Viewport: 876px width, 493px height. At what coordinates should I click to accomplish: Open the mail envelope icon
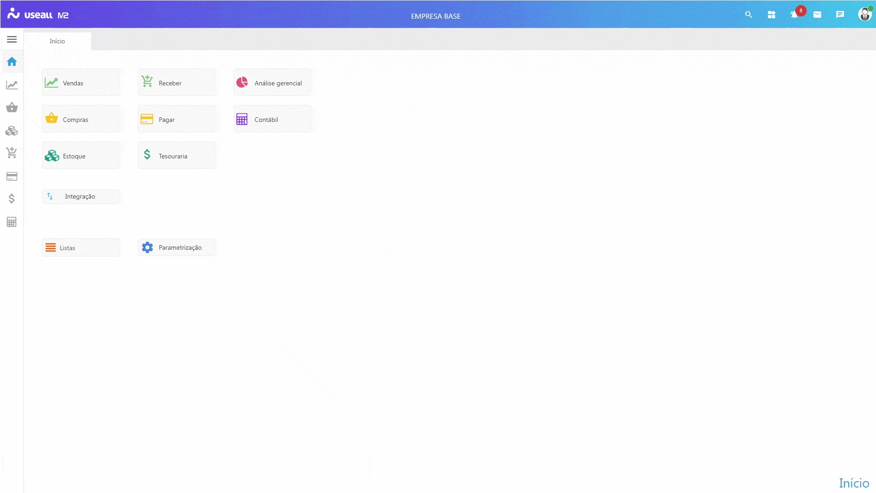[817, 15]
